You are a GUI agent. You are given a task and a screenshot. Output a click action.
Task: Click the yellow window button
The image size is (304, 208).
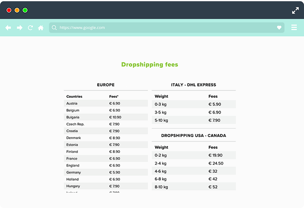tap(17, 10)
